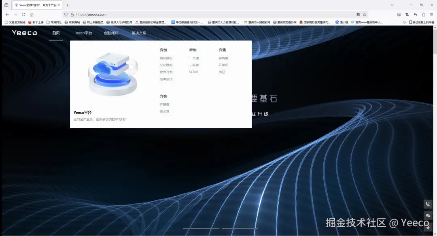Click the 弈售 category heading
Image resolution: width=437 pixels, height=236 pixels.
[223, 50]
